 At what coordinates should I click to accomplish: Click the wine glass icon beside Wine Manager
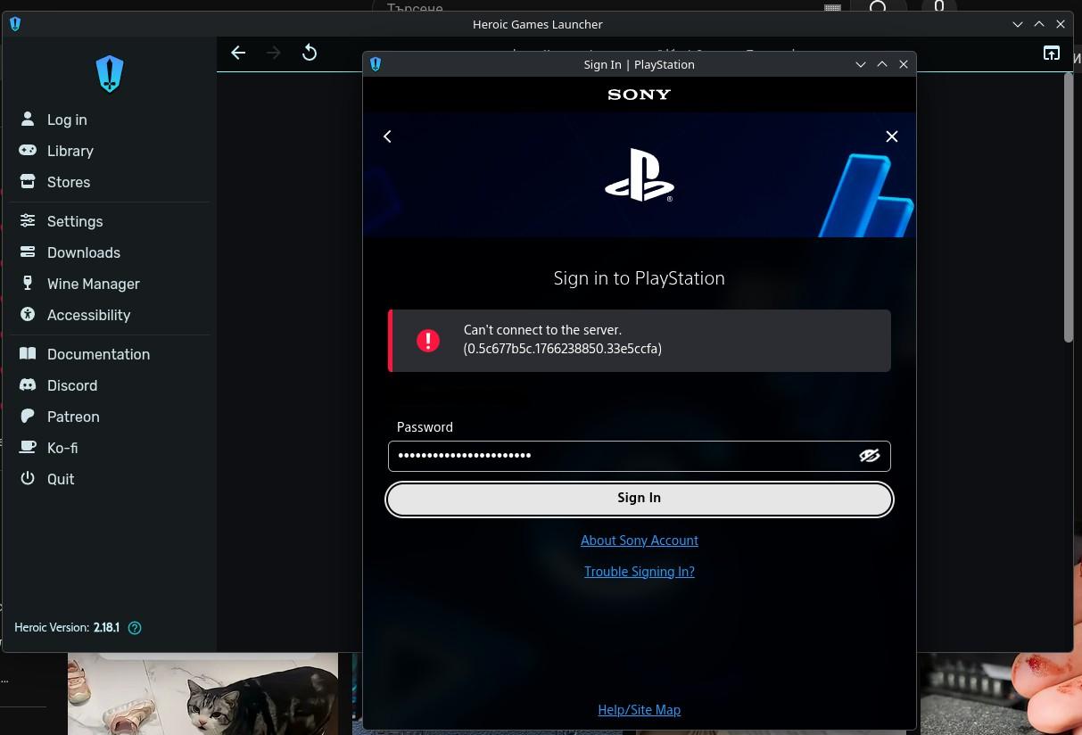pyautogui.click(x=28, y=283)
